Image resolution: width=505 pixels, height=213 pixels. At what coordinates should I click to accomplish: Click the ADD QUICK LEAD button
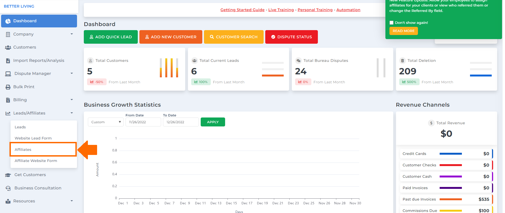point(111,37)
